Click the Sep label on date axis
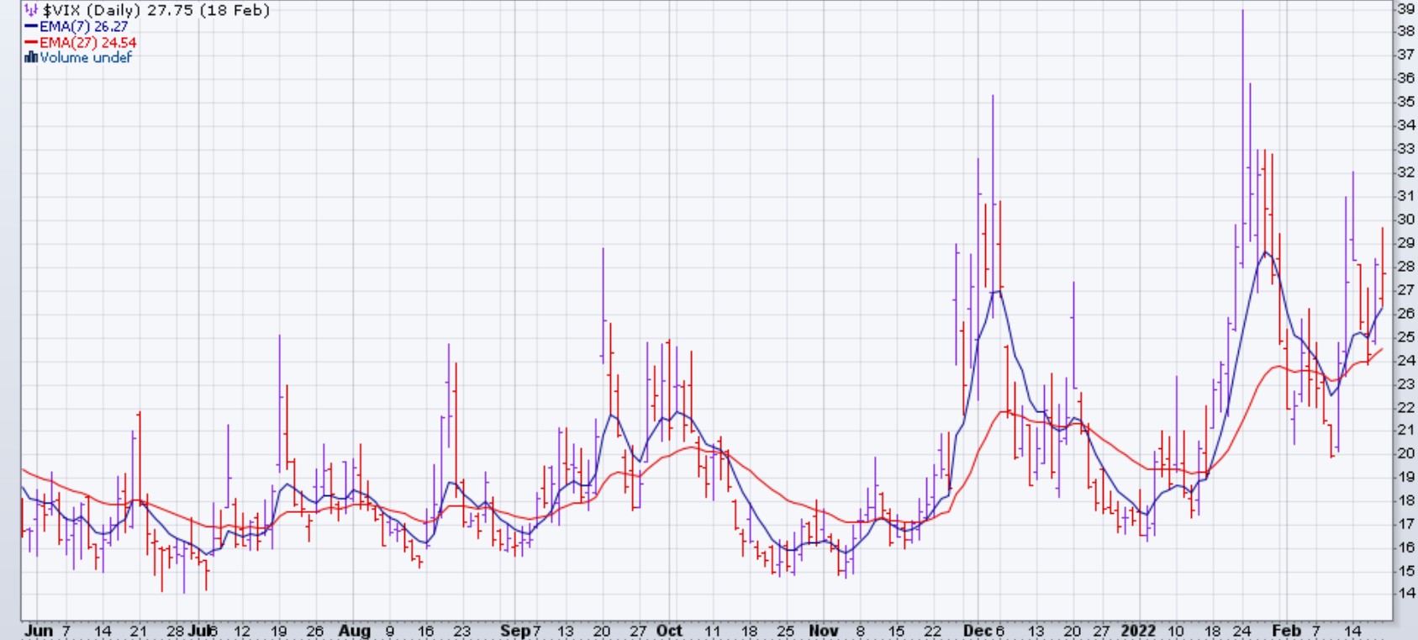 (x=514, y=631)
